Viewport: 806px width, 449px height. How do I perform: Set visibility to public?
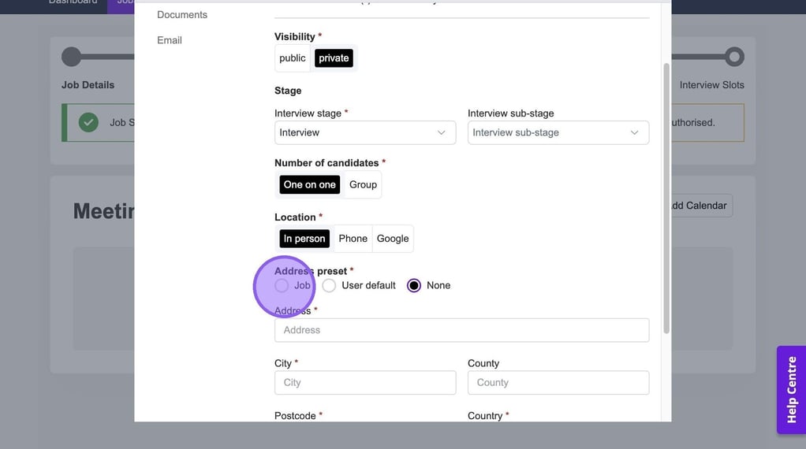(x=293, y=58)
